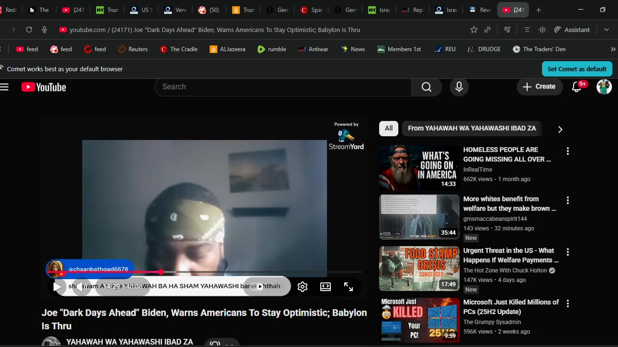Start YouTube voice search with microphone button

459,87
